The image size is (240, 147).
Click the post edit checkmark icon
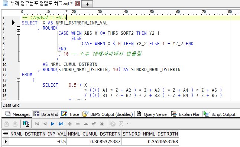tap(94, 124)
